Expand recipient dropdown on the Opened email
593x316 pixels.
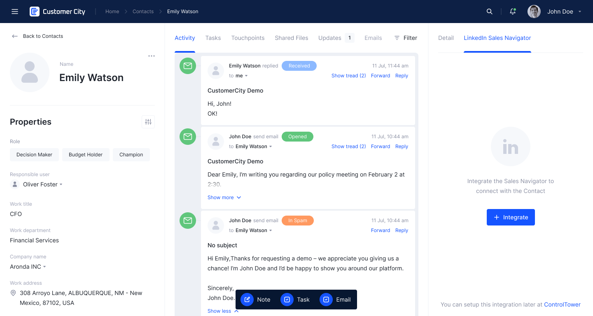pos(271,146)
